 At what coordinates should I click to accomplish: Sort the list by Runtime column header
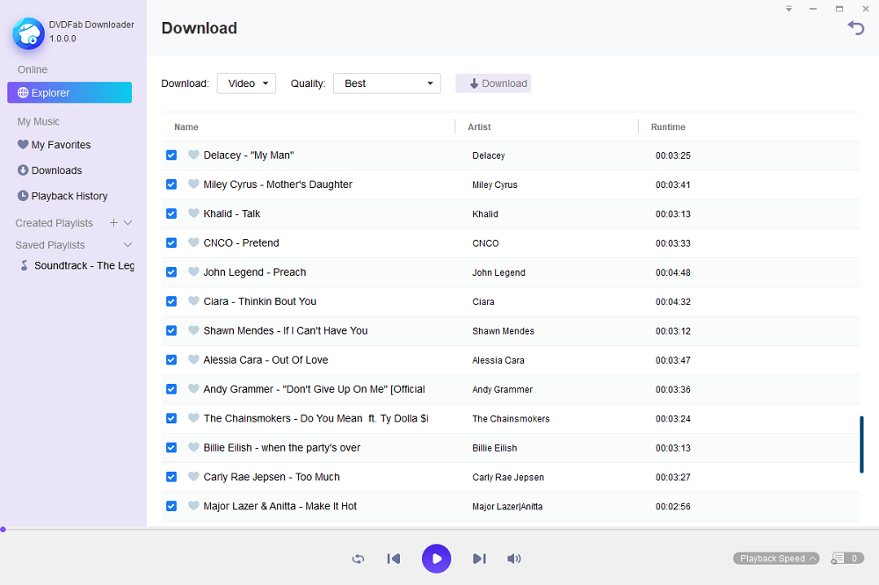(x=668, y=127)
